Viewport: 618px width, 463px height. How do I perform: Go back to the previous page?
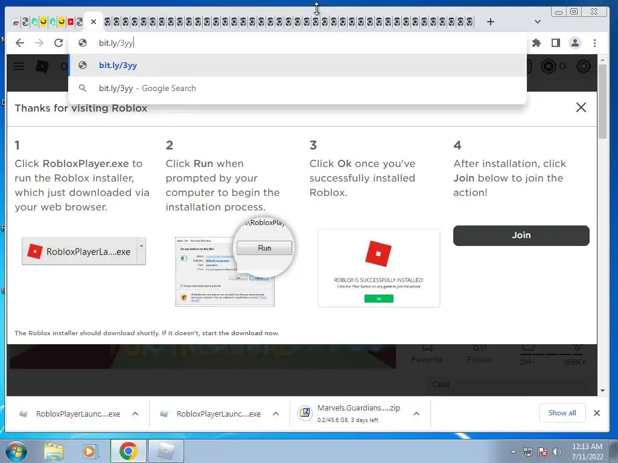[x=20, y=43]
